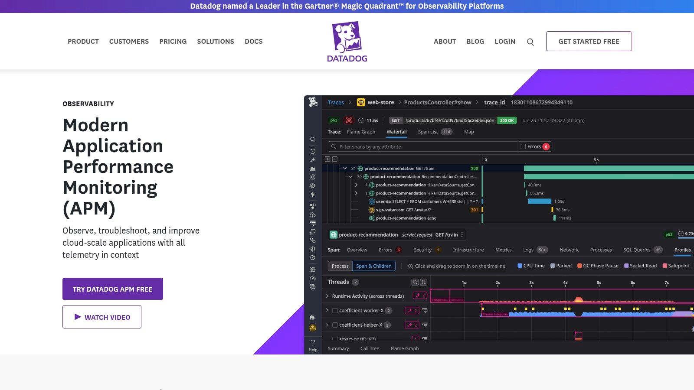Click GET STARTED FREE button
This screenshot has width=694, height=390.
589,41
